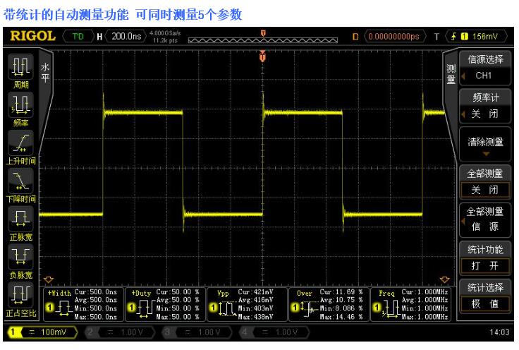Open 信源选择 CH1 source selector
This screenshot has height=350, width=519.
point(484,68)
